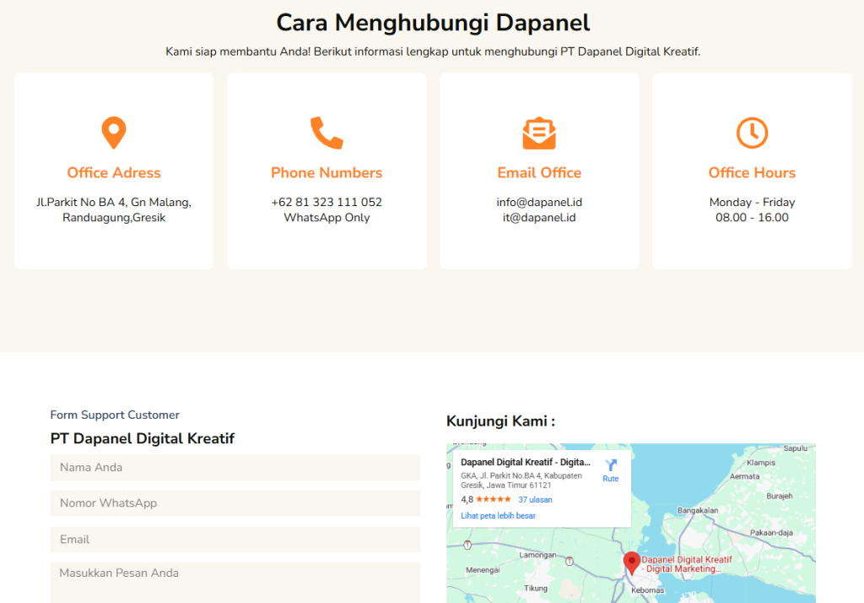Click the Monday - Friday hours text
The height and width of the screenshot is (603, 864).
(752, 202)
